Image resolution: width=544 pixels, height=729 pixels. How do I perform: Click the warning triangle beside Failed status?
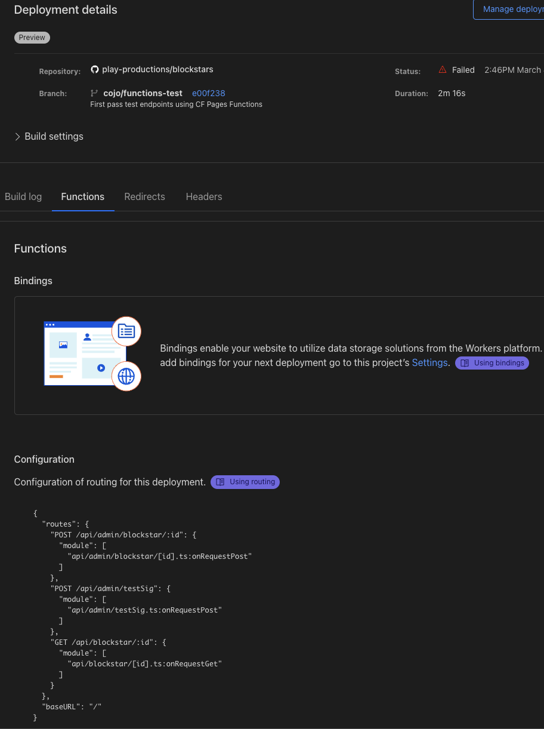(442, 69)
